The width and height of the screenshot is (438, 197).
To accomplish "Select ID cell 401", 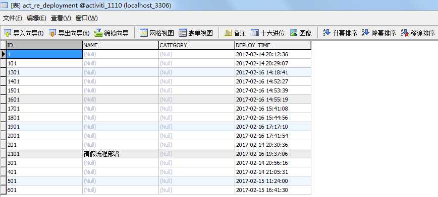I will [x=44, y=172].
